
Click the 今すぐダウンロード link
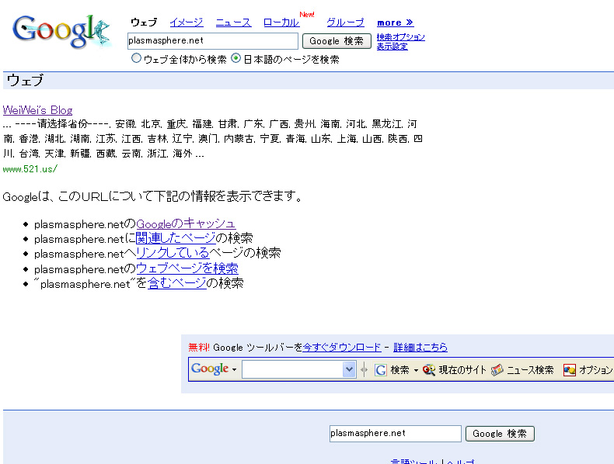click(x=342, y=347)
